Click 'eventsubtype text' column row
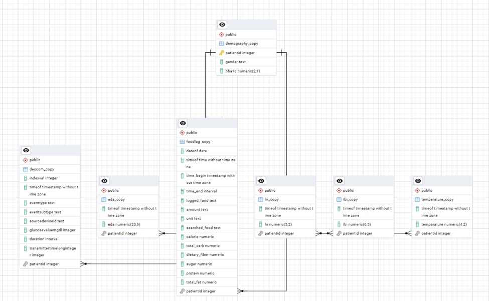Screen dimensions: 489x301 (50, 212)
